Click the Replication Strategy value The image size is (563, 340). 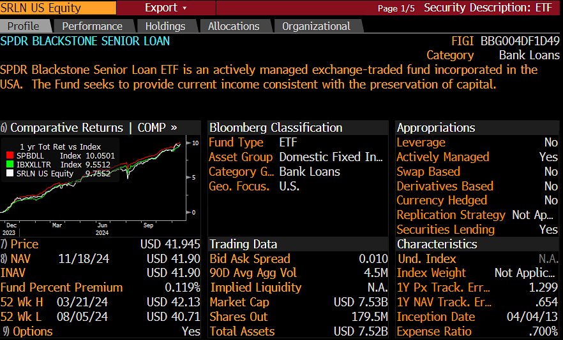tap(533, 215)
